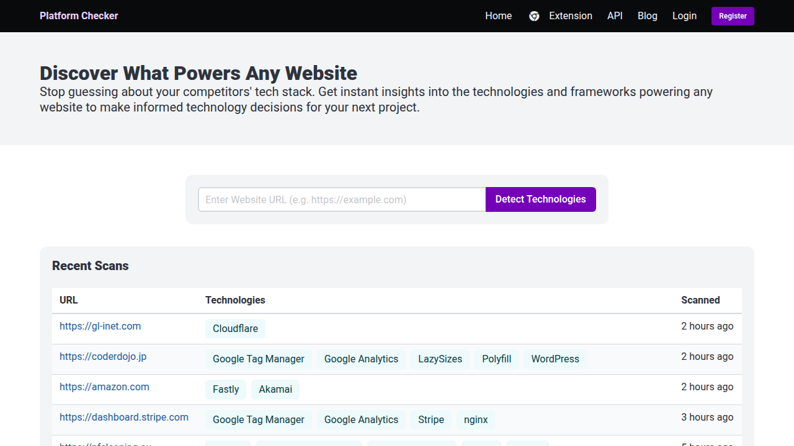Click the Detect Technologies button
The height and width of the screenshot is (446, 794).
click(x=541, y=199)
